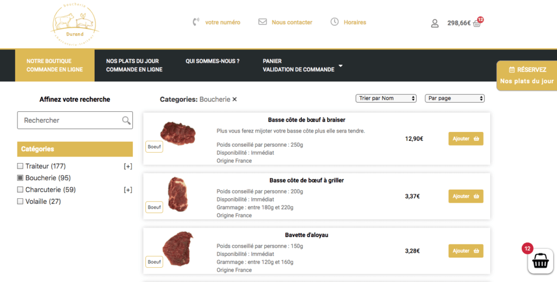Click the calendar icon on Réservez banner
The image size is (557, 282).
point(511,70)
